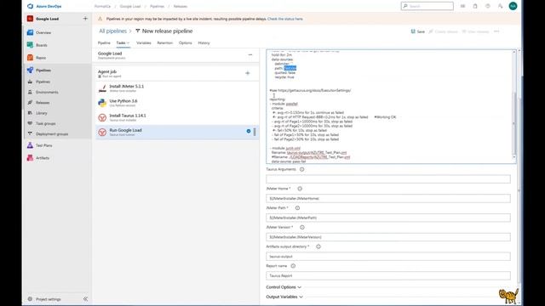Open the user avatar menu
The image size is (545, 306).
click(x=513, y=6)
